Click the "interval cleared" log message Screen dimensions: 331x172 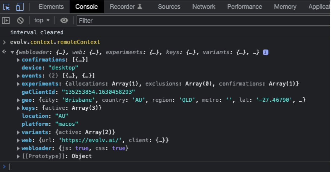click(x=37, y=32)
